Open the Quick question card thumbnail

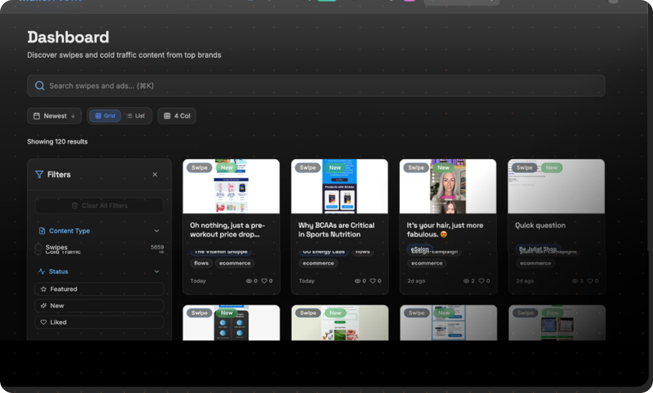(x=556, y=186)
